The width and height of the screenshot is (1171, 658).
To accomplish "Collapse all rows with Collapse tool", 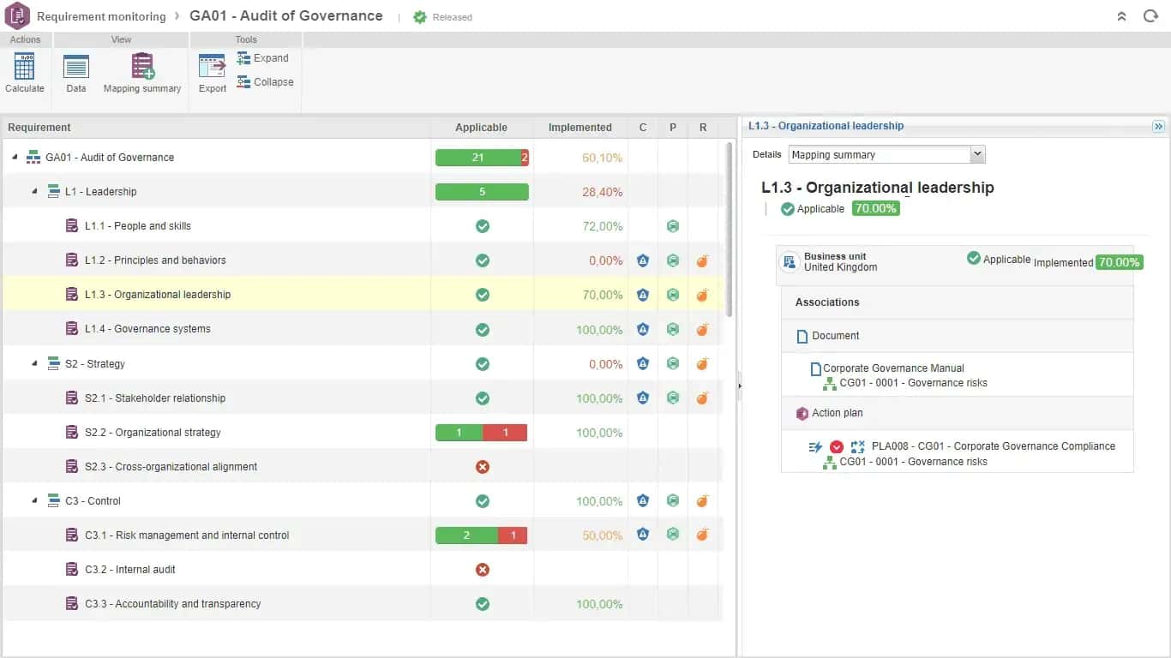I will coord(266,82).
